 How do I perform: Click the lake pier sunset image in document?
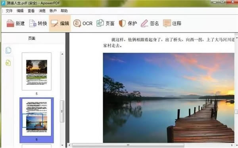(x=169, y=98)
